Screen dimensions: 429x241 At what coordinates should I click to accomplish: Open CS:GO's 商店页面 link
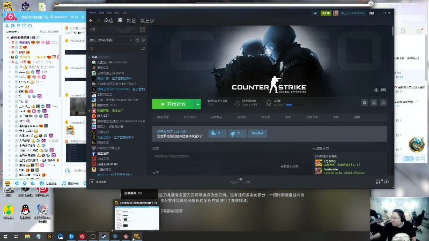(x=163, y=117)
